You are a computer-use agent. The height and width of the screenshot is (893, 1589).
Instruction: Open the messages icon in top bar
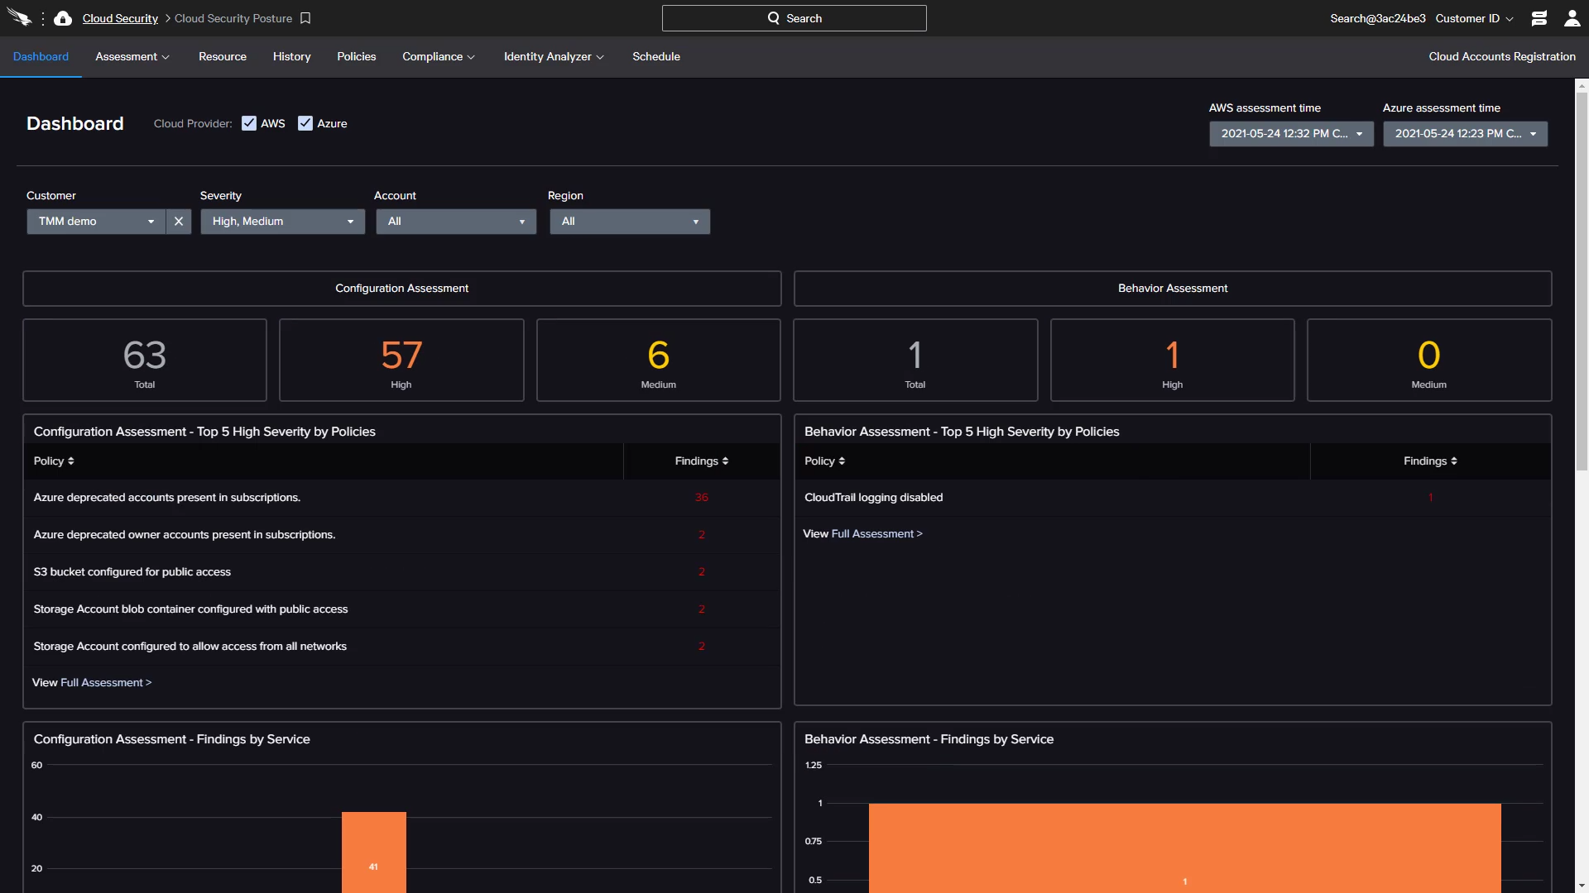1539,18
